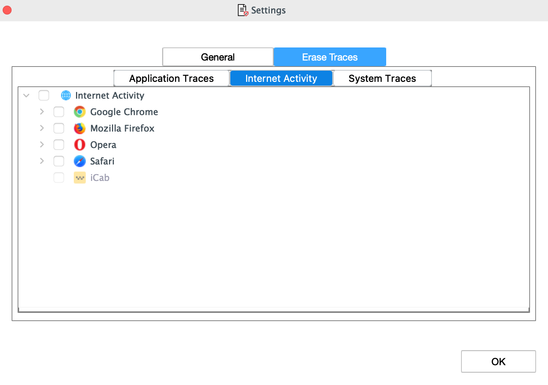Expand the Opera node
Image resolution: width=548 pixels, height=385 pixels.
[42, 145]
